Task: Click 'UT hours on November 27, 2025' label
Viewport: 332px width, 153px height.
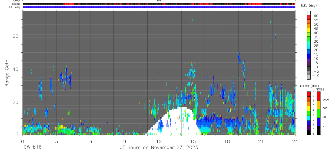Action: coord(159,148)
